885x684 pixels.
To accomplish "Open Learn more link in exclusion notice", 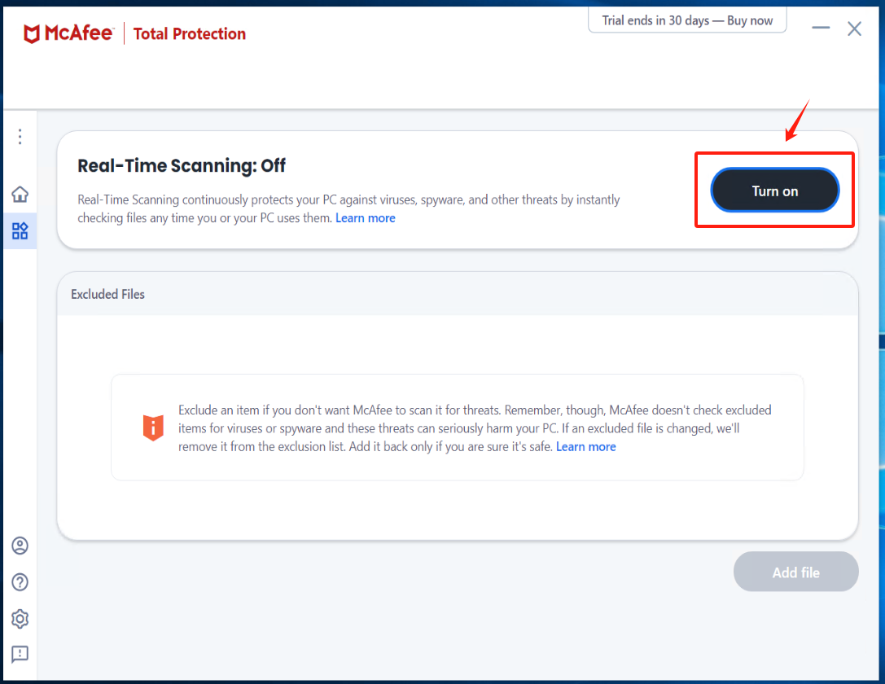I will coord(586,446).
